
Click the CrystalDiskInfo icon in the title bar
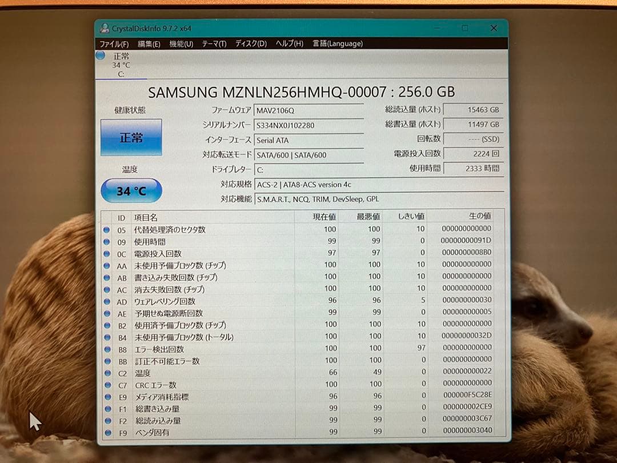coord(104,27)
